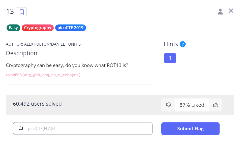Viewport: 240px width, 146px height.
Task: Close the challenge dialog with X
Action: point(231,11)
